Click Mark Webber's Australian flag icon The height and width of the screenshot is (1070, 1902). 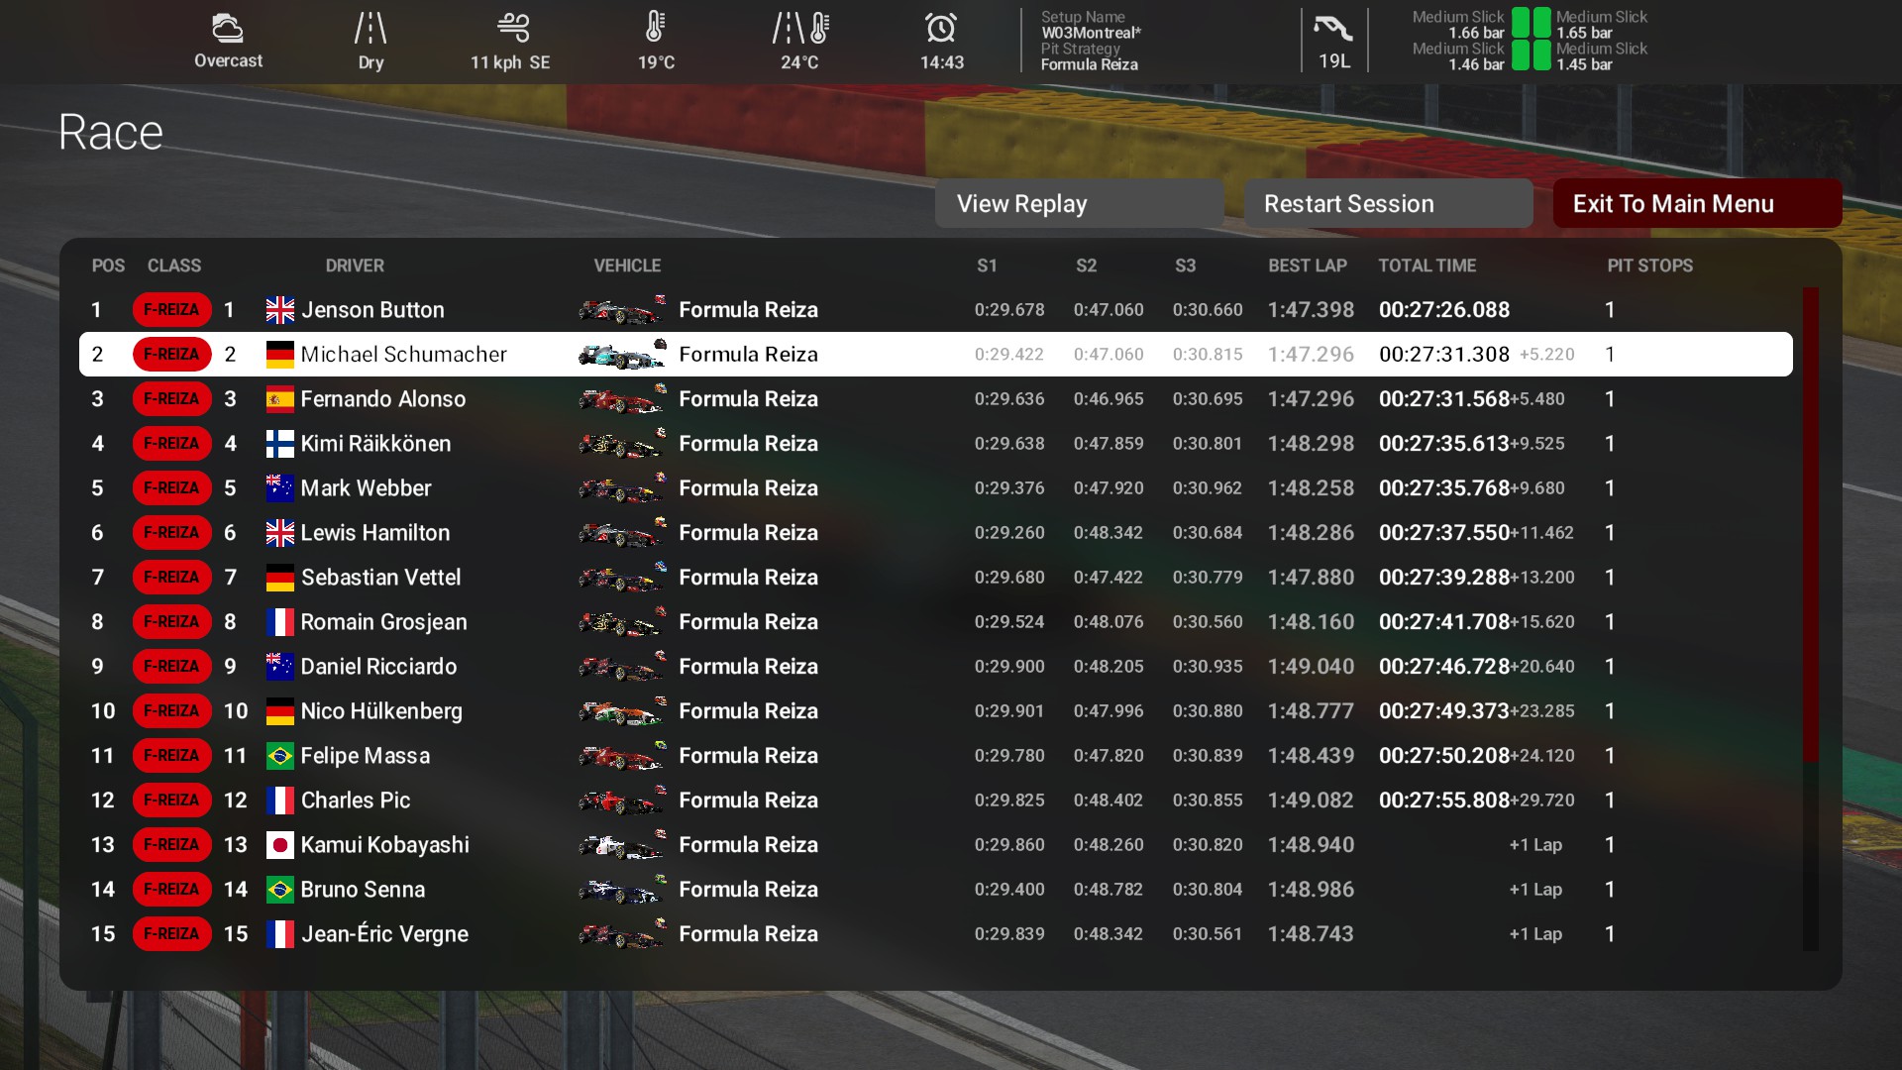pyautogui.click(x=280, y=488)
